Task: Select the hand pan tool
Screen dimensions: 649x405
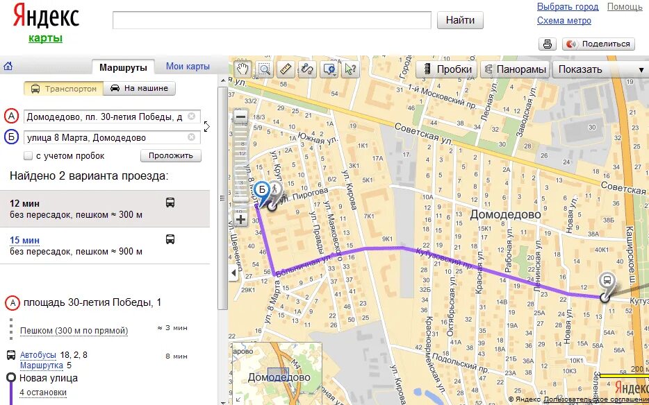Action: [243, 69]
